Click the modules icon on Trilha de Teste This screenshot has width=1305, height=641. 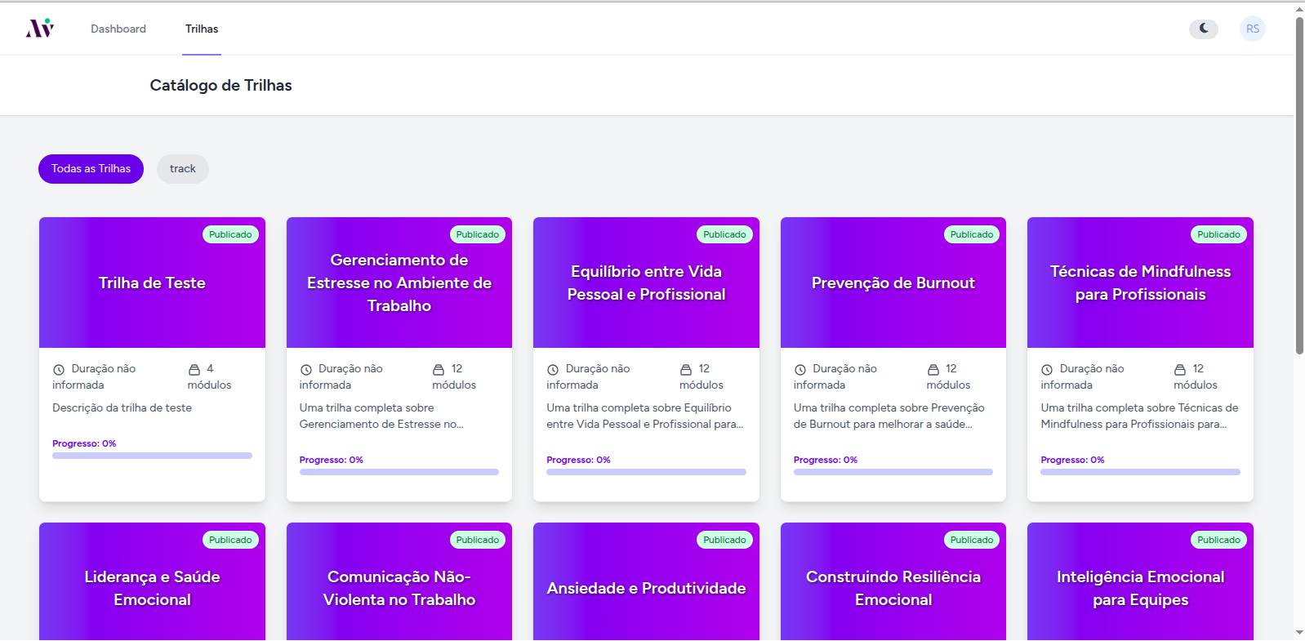(x=194, y=370)
